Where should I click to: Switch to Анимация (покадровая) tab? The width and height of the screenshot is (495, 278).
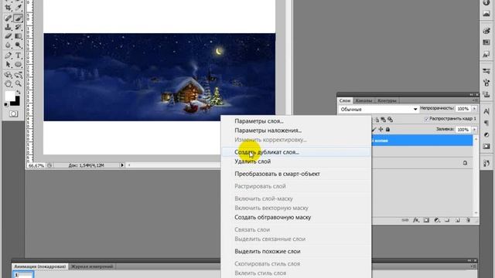click(40, 266)
